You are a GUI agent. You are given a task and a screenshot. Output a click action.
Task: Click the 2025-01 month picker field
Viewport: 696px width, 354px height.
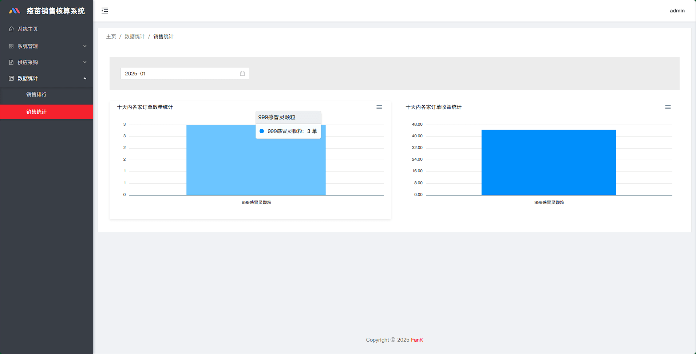click(185, 74)
